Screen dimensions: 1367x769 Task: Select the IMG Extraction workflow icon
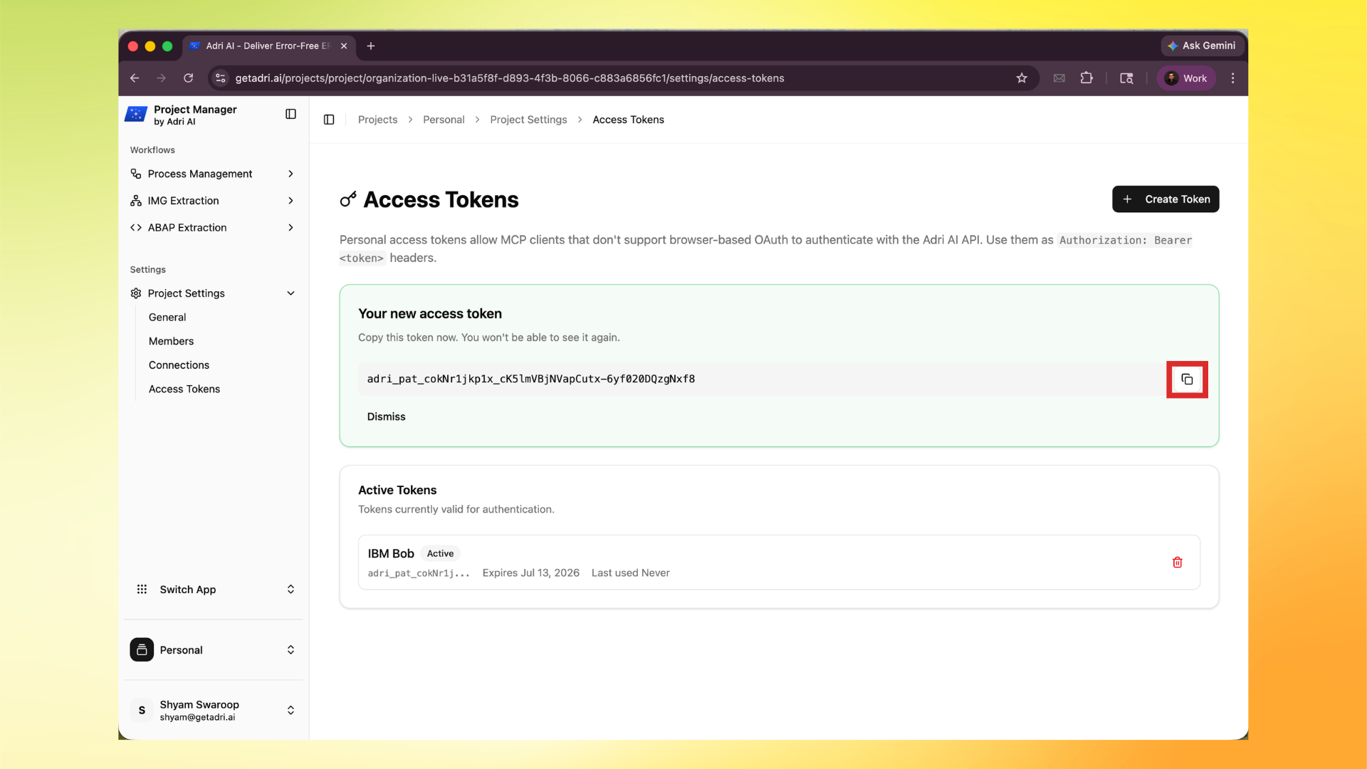pos(136,201)
